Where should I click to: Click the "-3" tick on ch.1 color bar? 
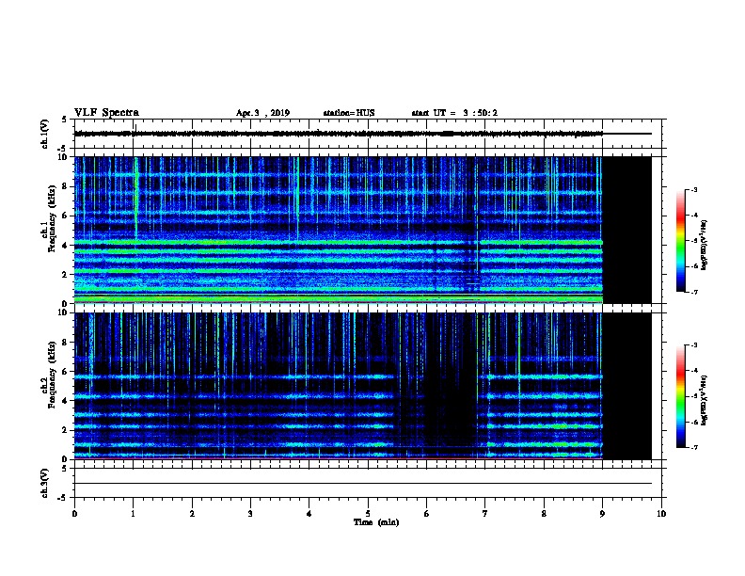pyautogui.click(x=693, y=190)
